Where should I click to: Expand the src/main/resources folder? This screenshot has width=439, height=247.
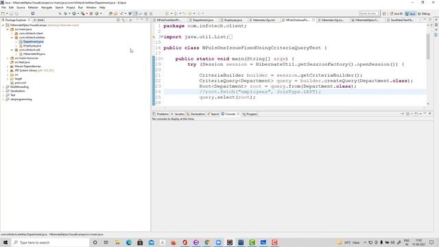point(8,58)
